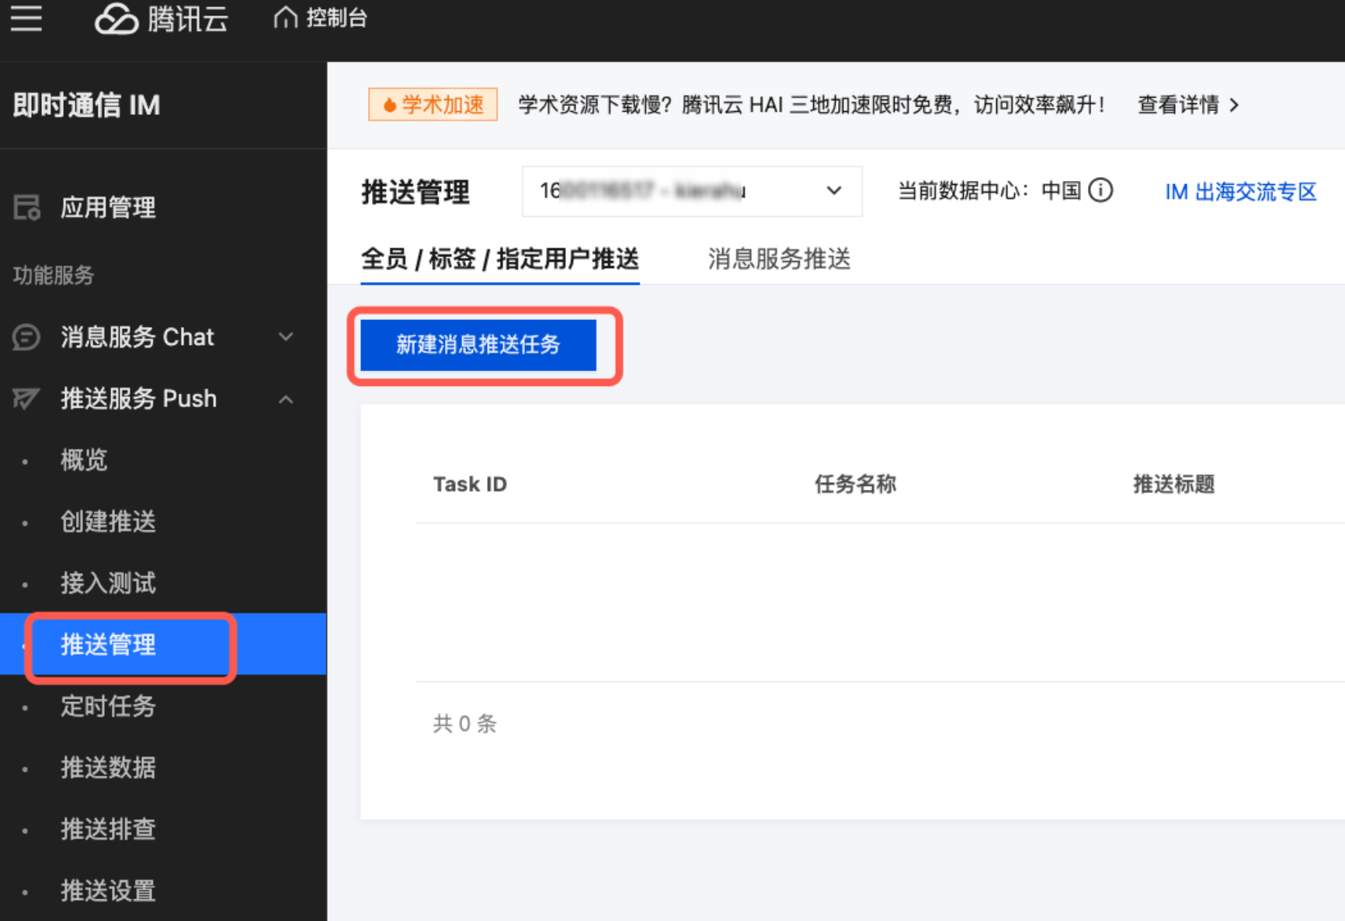
Task: Open 推送排查 in sidebar
Action: point(108,829)
